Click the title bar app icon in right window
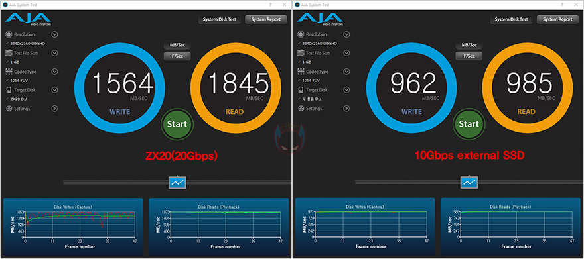584x259 pixels. (297, 5)
